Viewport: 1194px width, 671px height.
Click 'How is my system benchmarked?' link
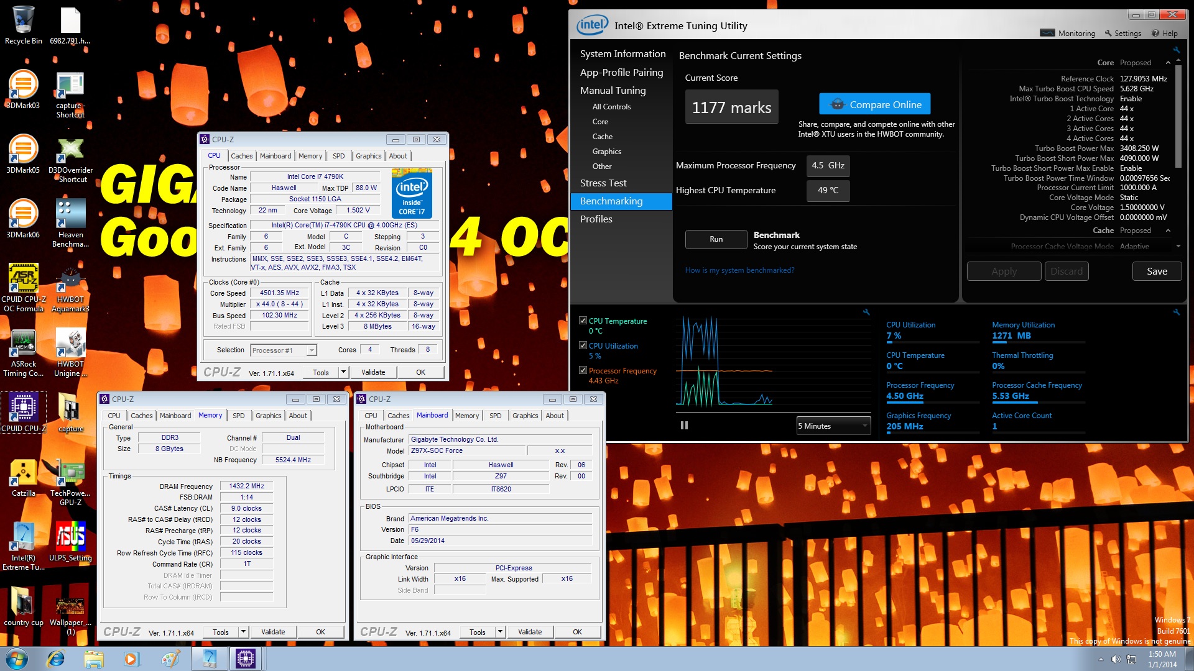click(739, 270)
